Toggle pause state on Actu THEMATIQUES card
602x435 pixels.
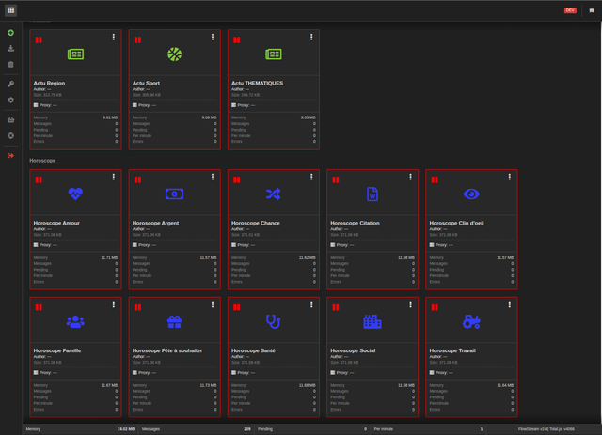[x=237, y=39]
